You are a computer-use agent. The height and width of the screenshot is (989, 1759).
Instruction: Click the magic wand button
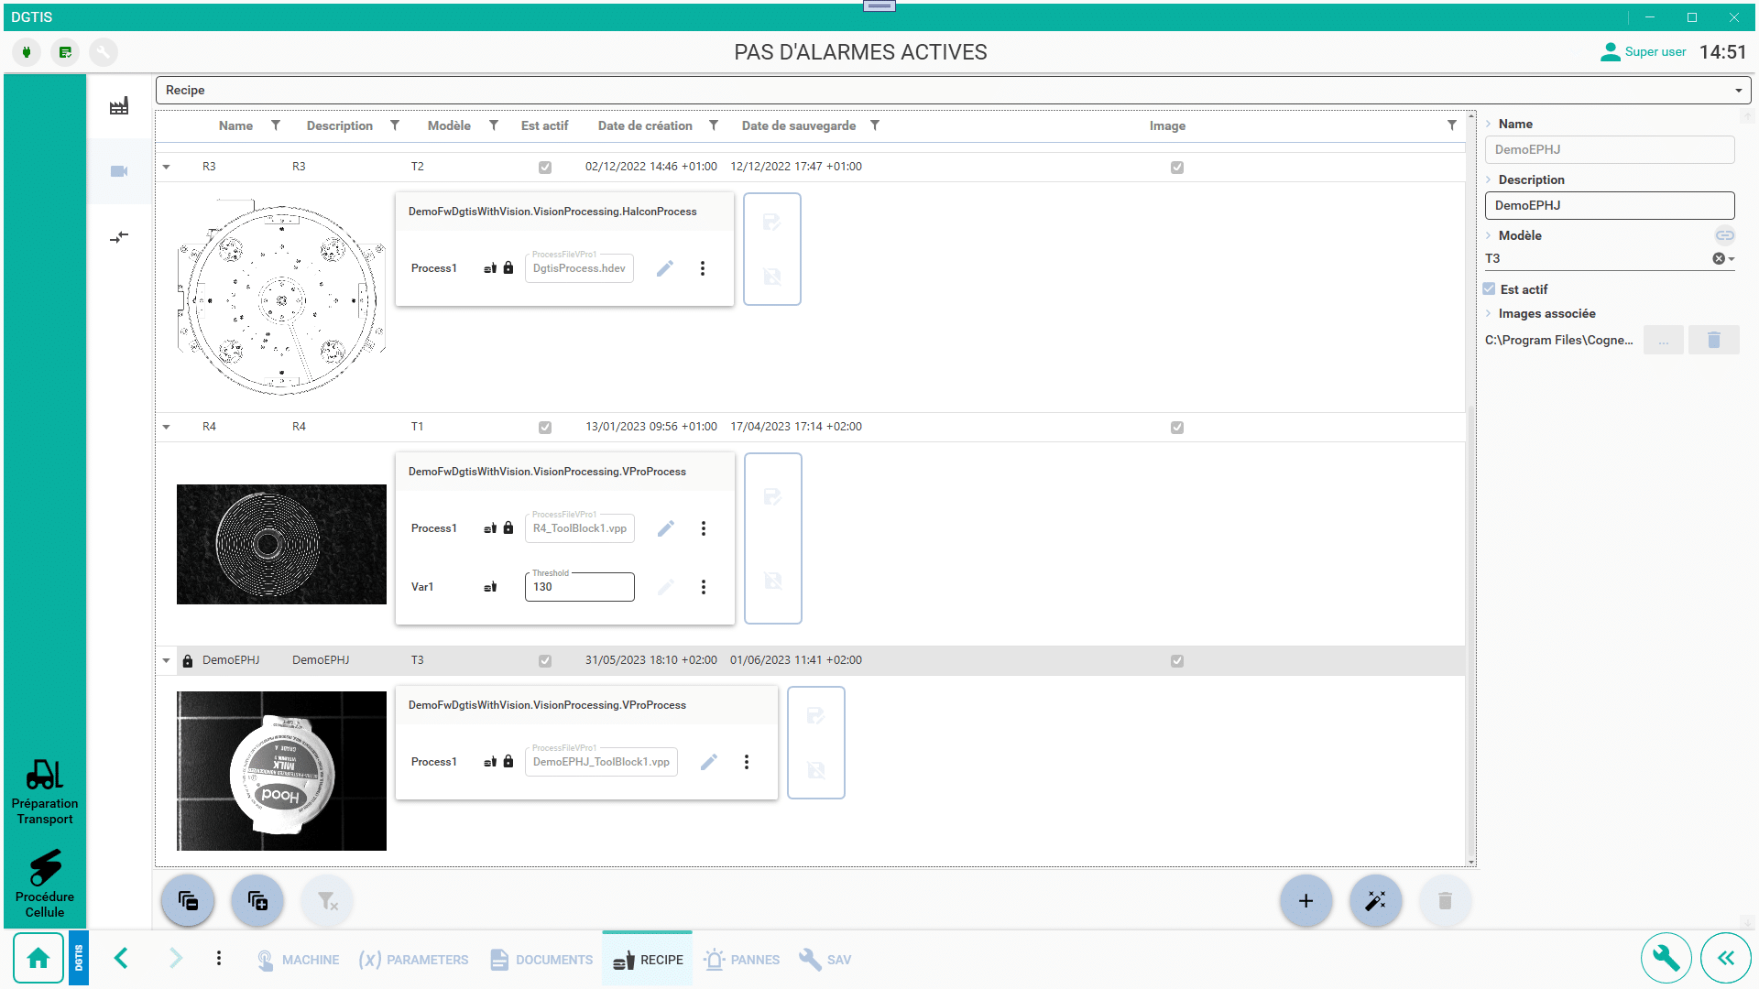[x=1375, y=901]
